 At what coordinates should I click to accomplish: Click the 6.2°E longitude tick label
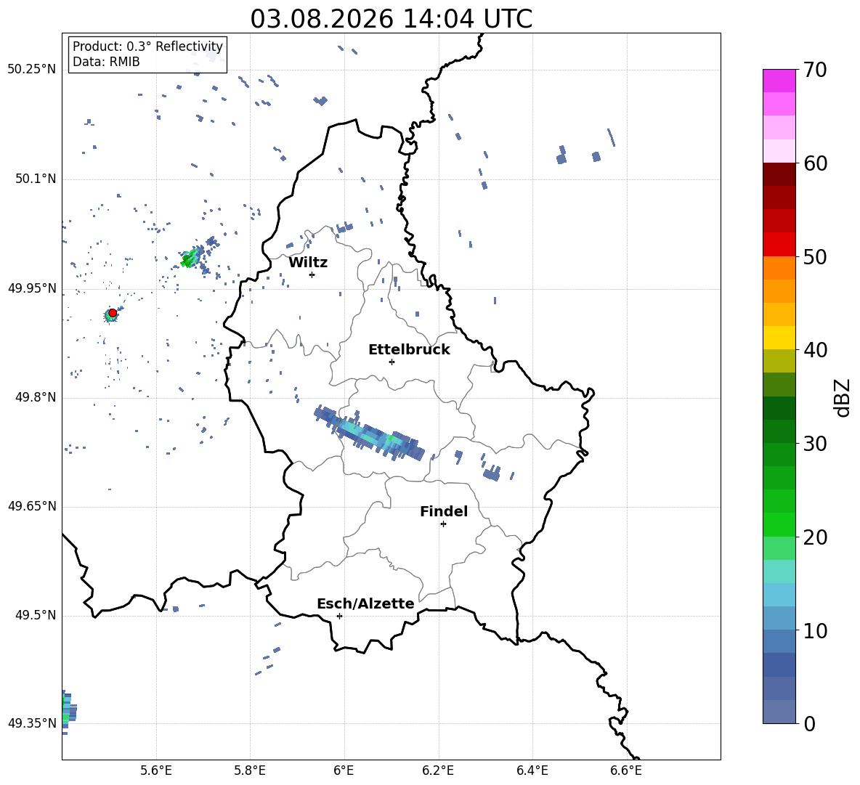438,770
